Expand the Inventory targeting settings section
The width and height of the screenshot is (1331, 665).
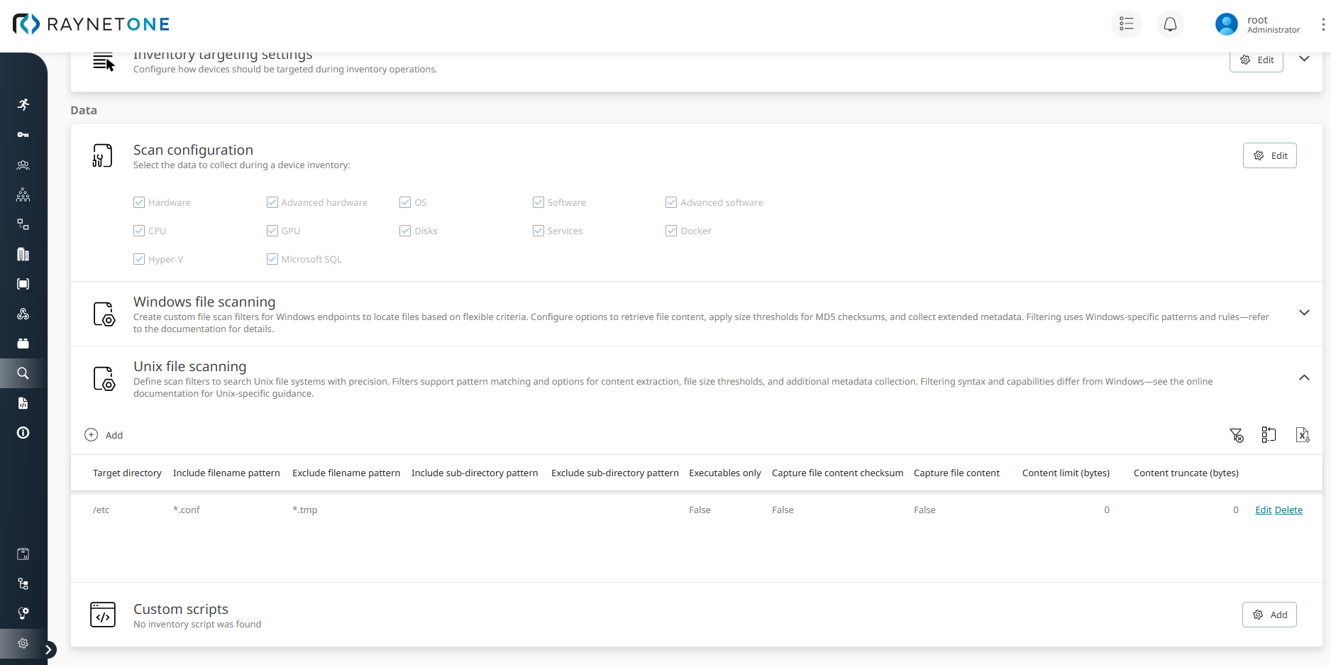[1304, 60]
